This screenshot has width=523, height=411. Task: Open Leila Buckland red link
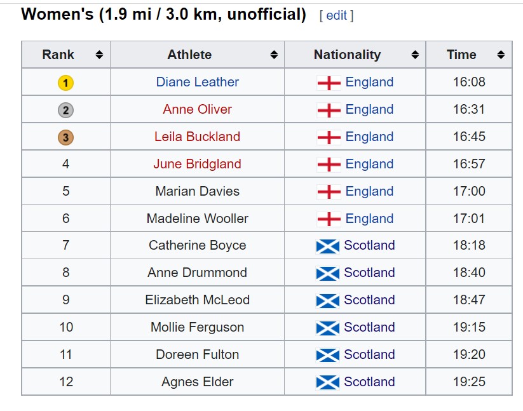[198, 137]
